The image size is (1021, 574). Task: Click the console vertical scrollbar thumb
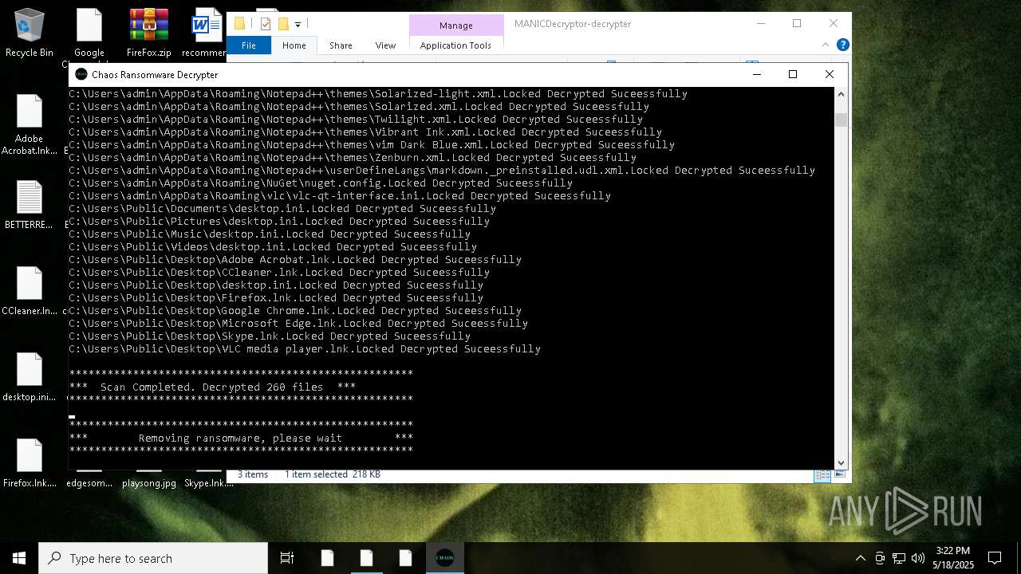841,120
